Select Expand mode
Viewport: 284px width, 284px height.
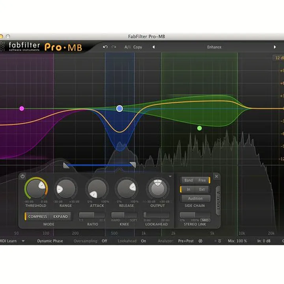tap(60, 217)
